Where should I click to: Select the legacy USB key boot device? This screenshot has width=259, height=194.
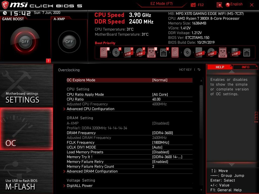223,52
